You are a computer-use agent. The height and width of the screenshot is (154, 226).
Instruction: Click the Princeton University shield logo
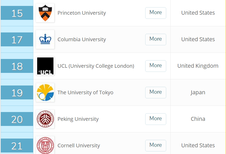(x=45, y=13)
